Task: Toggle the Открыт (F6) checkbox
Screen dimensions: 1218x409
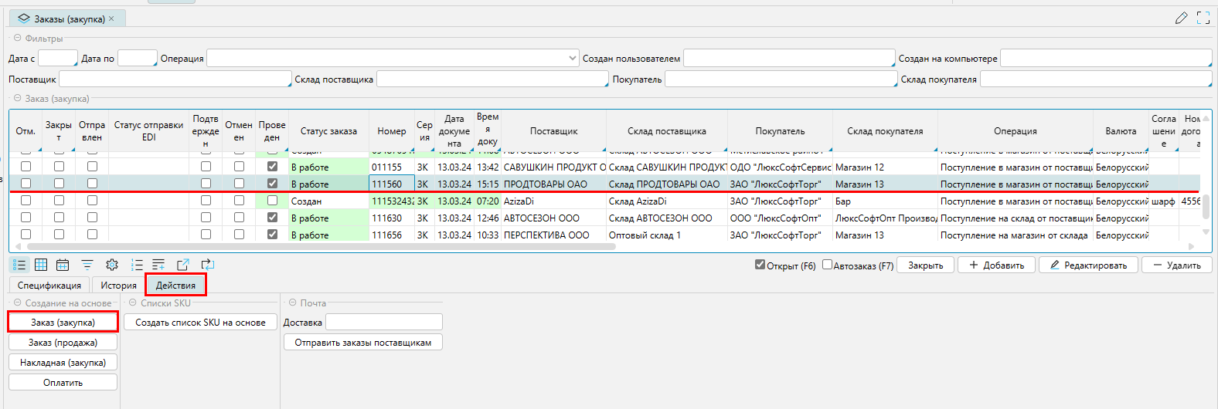Action: click(x=760, y=265)
